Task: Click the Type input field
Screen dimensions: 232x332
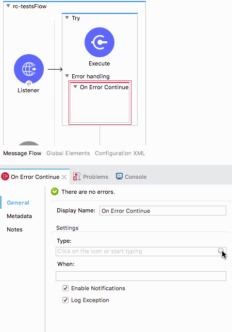Action: click(x=141, y=252)
